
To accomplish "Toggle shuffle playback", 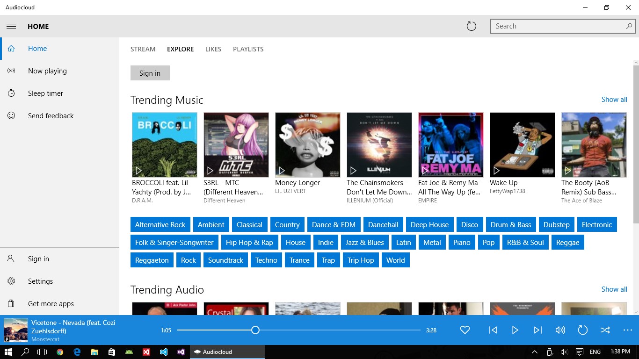I will [605, 330].
